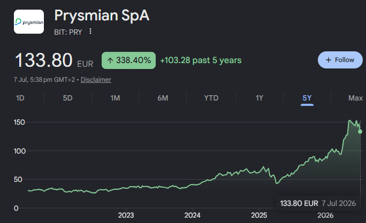The width and height of the screenshot is (366, 223).
Task: Click the current price marker dot on chart
Action: click(360, 132)
